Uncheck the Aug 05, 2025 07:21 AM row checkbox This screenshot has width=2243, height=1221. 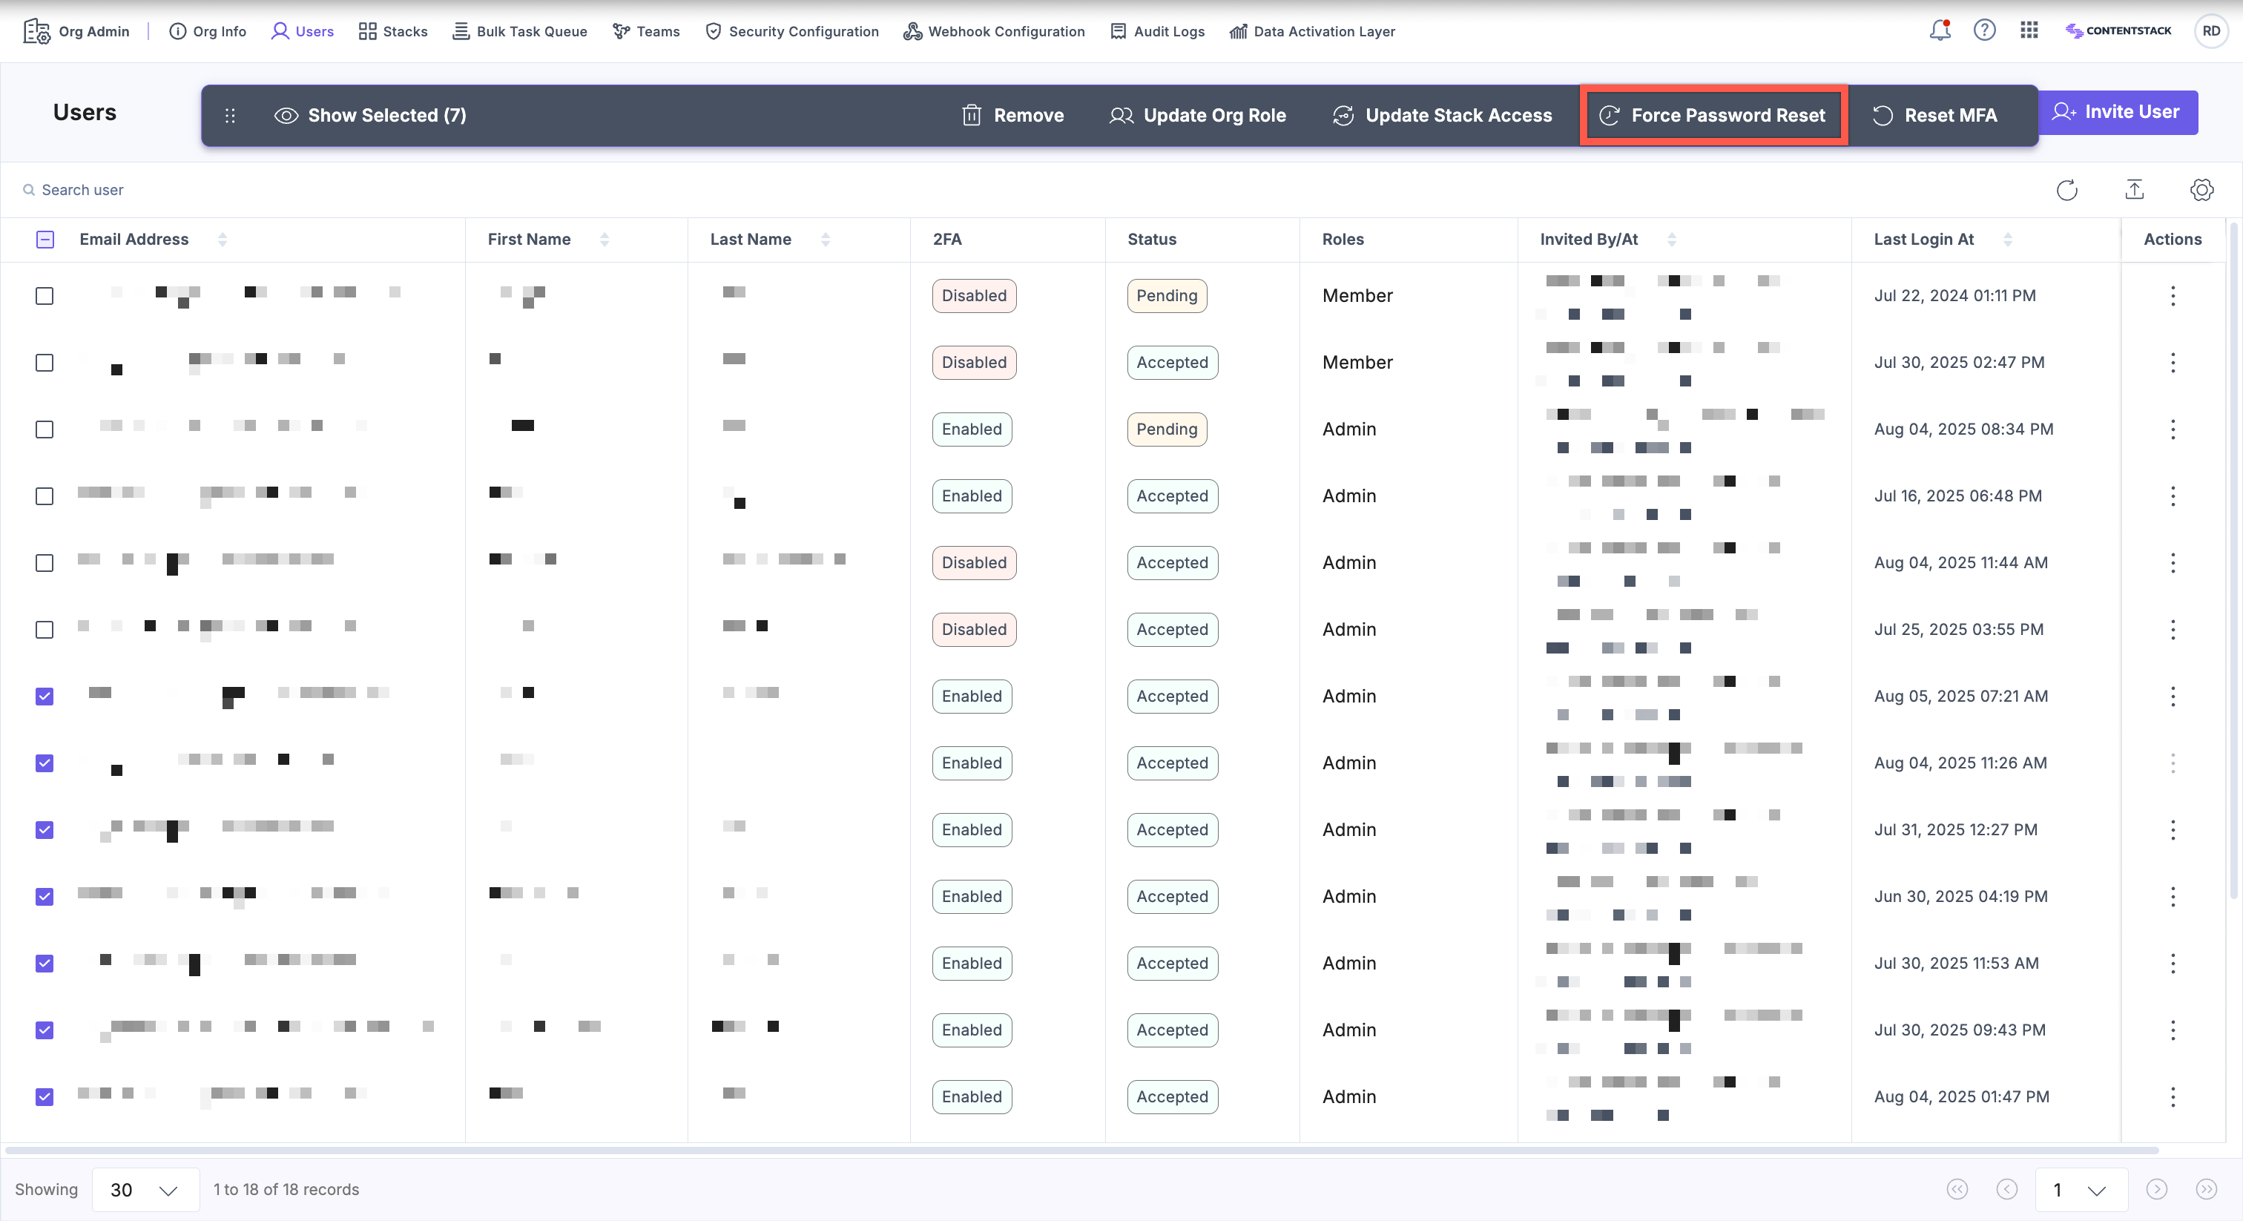click(45, 697)
